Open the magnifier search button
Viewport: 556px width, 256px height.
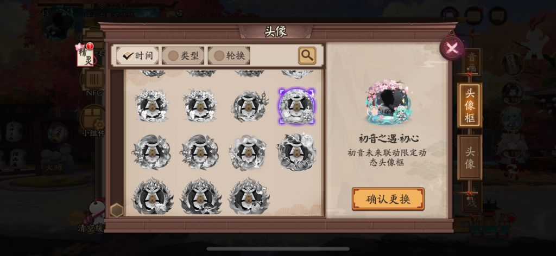coord(307,55)
